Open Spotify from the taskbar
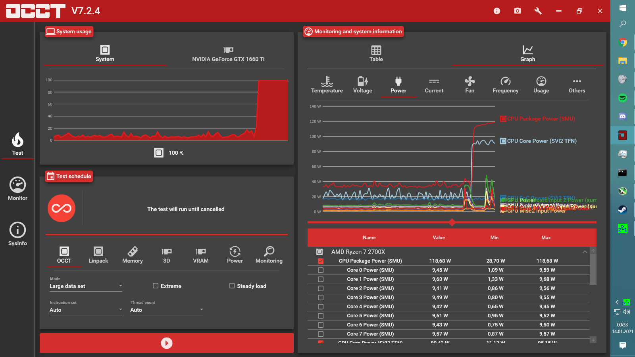The image size is (635, 357). (623, 98)
